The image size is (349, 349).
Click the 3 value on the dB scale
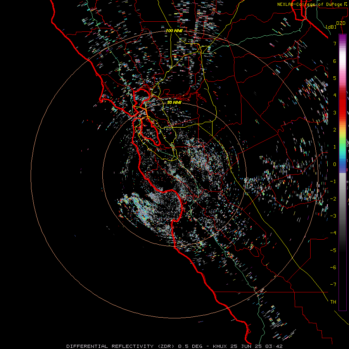(335, 112)
